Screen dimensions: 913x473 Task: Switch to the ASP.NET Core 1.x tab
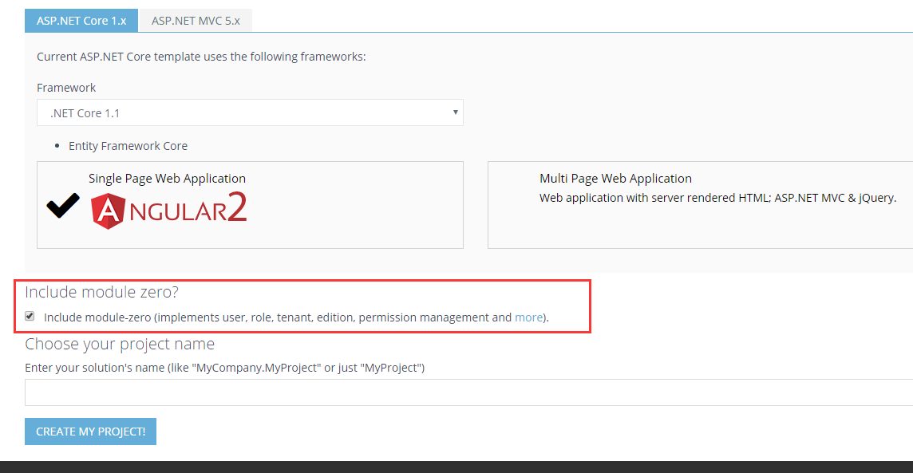81,21
